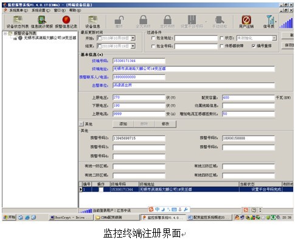
Task: Open 报警信息记录 red alarm icon
Action: [66, 22]
